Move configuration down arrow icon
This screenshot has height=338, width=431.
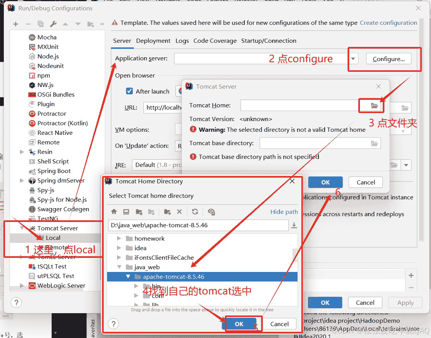[x=78, y=24]
